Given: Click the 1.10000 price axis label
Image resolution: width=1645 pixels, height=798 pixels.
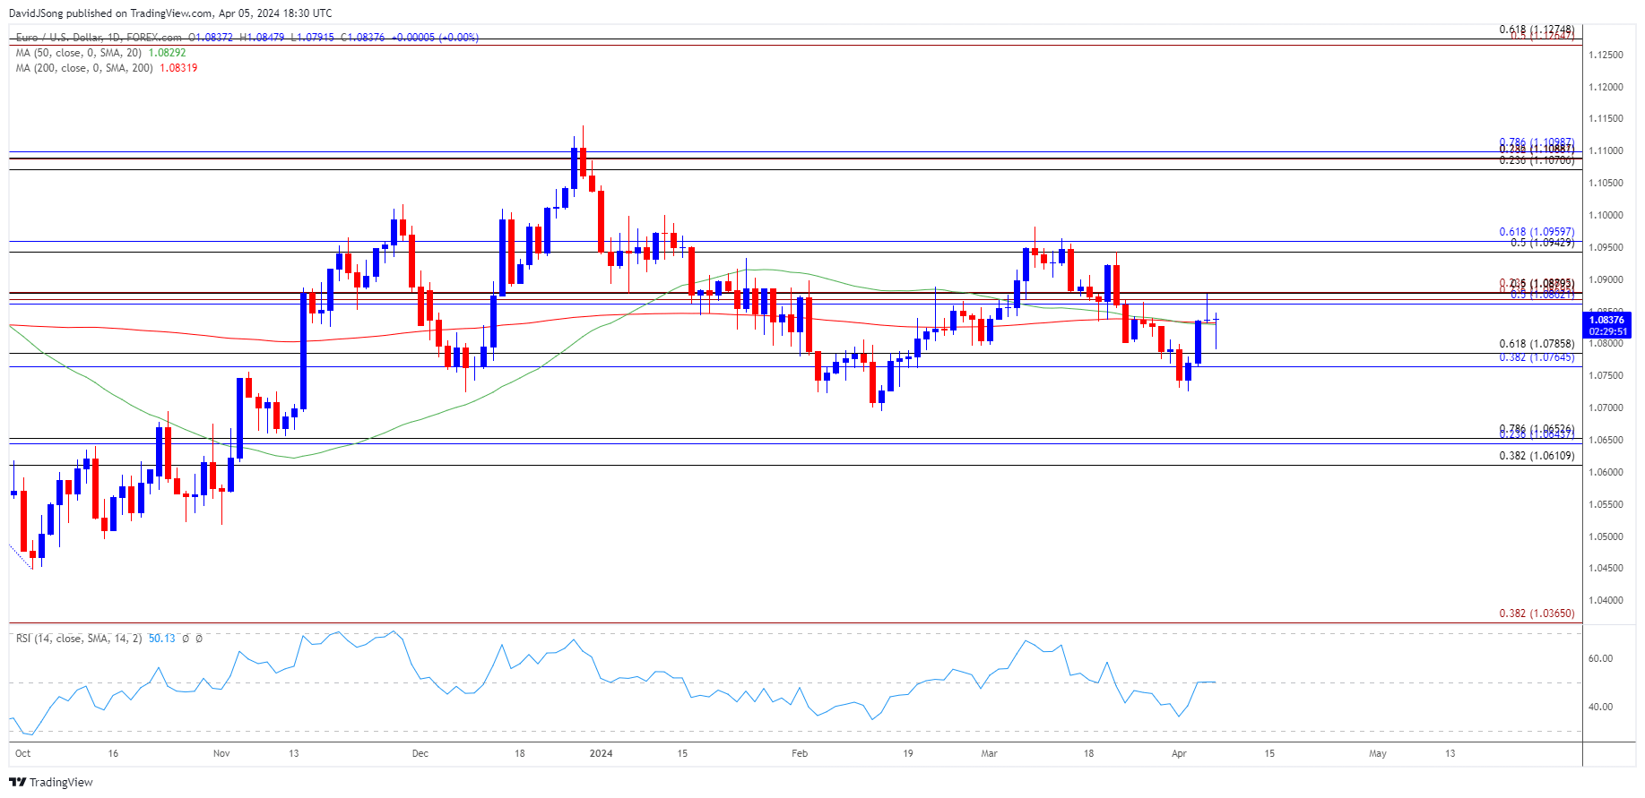Looking at the screenshot, I should (x=1606, y=216).
